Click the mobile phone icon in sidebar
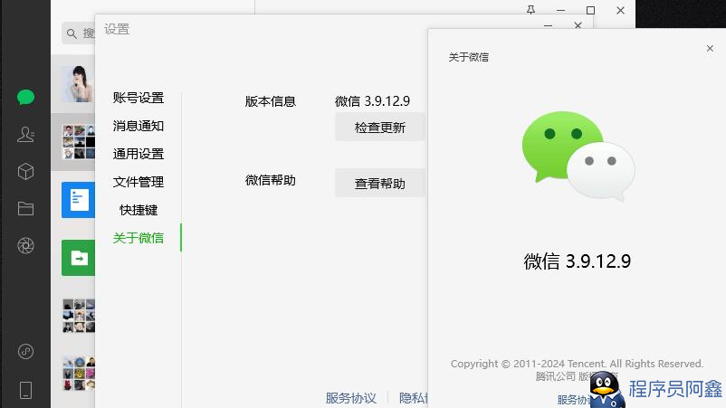726x408 pixels. (25, 390)
